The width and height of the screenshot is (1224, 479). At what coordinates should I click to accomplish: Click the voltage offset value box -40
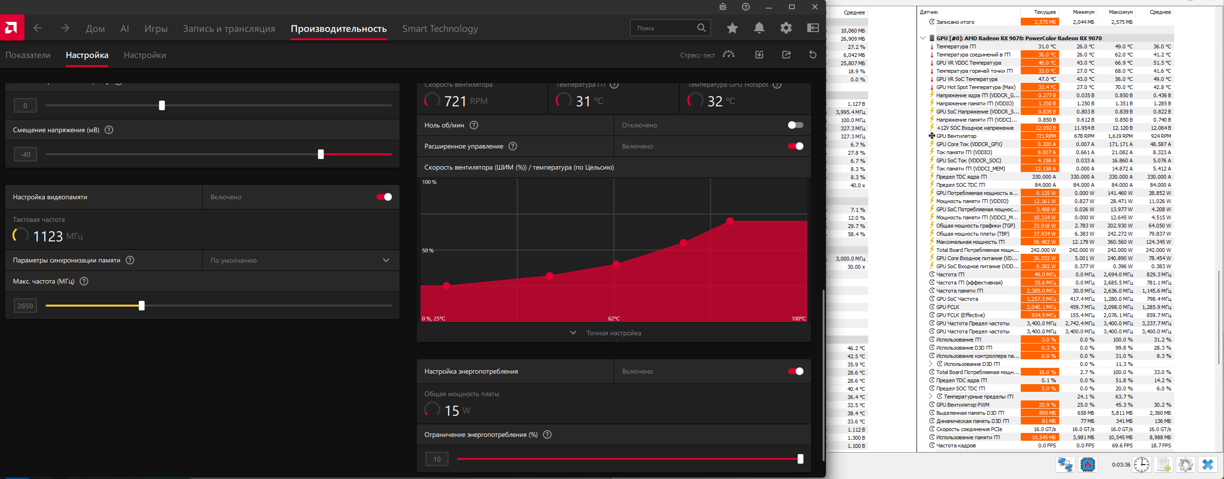coord(25,154)
